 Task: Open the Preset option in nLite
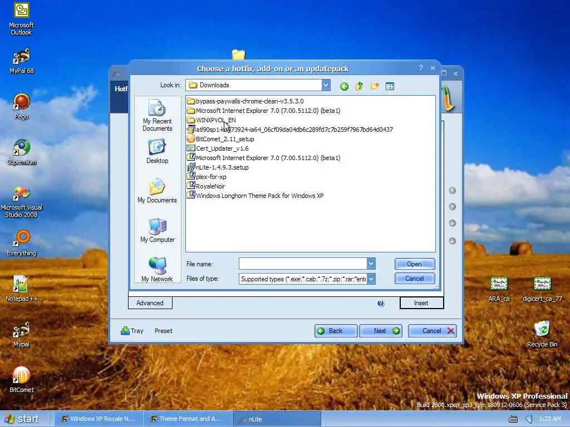(x=164, y=331)
